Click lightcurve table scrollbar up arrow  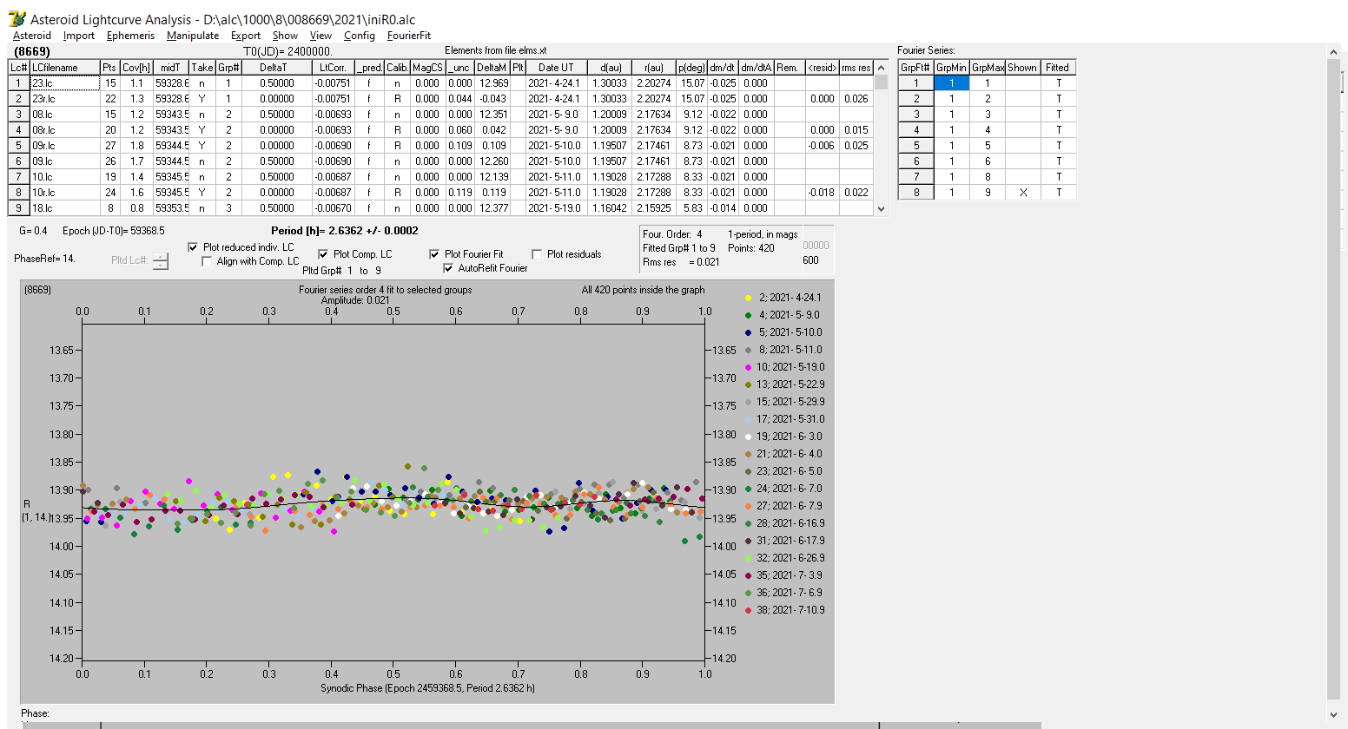[882, 67]
